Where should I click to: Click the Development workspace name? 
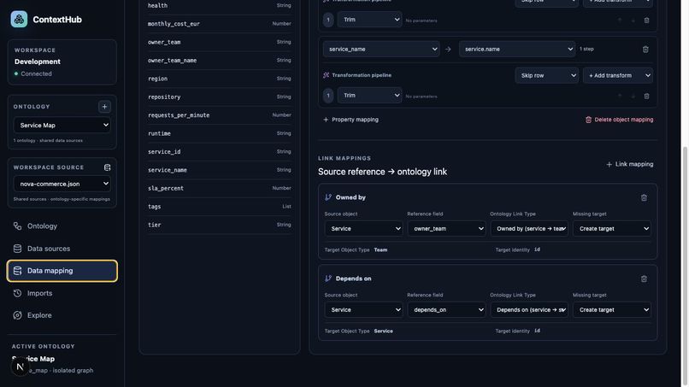38,62
